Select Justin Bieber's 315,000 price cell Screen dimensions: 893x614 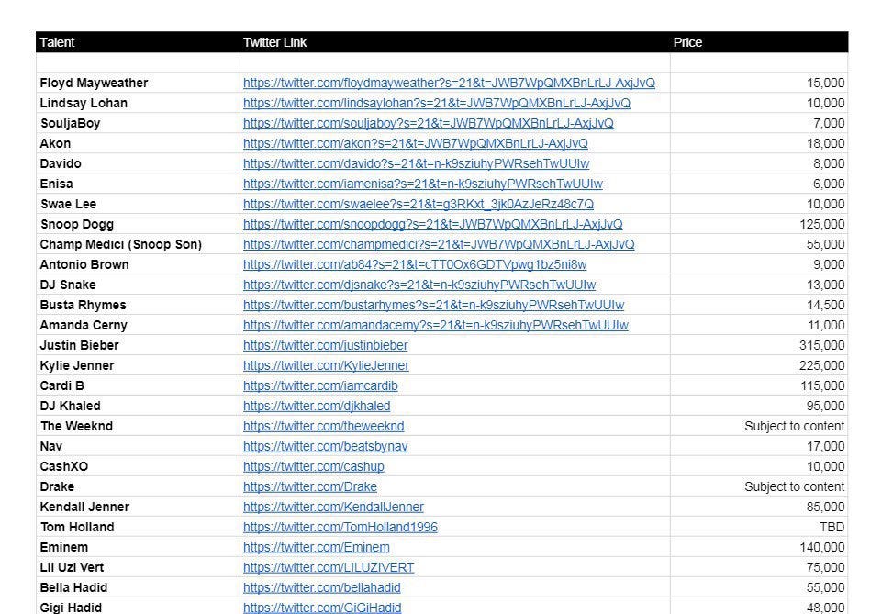(x=759, y=346)
